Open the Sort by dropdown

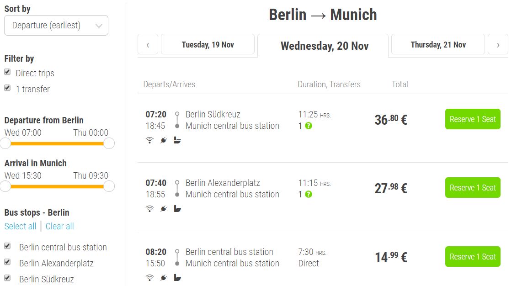tap(56, 25)
